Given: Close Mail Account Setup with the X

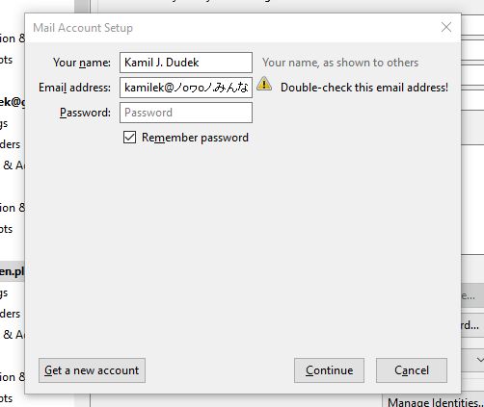Looking at the screenshot, I should pos(446,27).
